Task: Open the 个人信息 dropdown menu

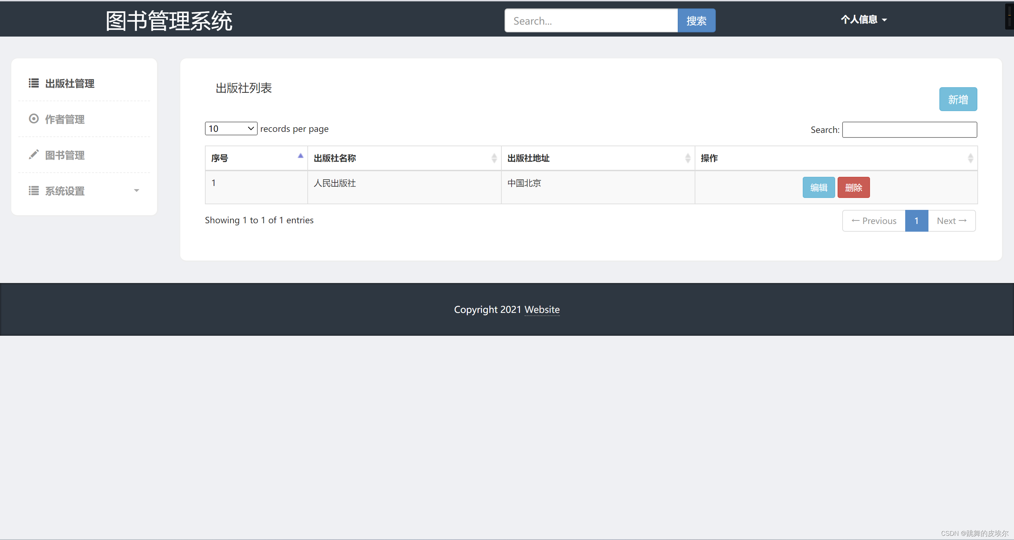Action: point(864,20)
